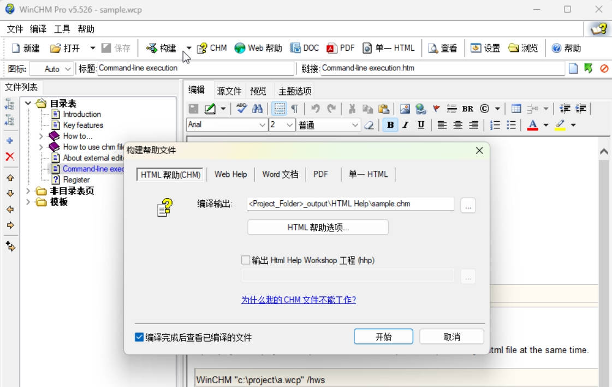Open the Arial font dropdown
The width and height of the screenshot is (612, 387).
pyautogui.click(x=262, y=125)
